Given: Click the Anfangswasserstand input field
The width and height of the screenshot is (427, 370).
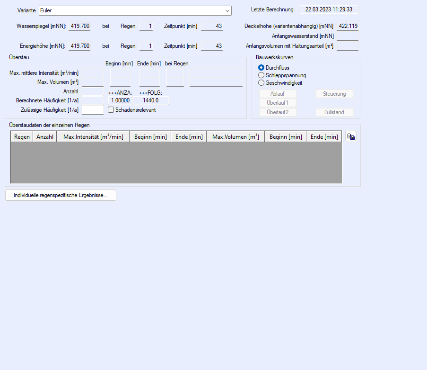Looking at the screenshot, I should pos(347,36).
